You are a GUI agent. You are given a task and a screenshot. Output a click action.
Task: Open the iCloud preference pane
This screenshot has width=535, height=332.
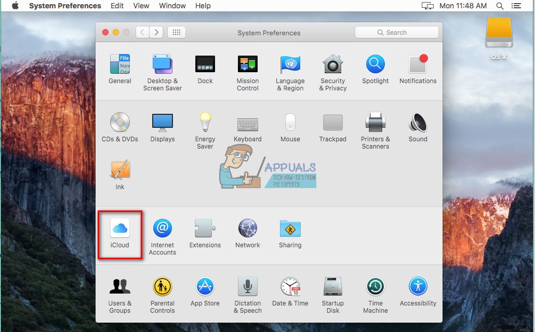click(x=120, y=229)
